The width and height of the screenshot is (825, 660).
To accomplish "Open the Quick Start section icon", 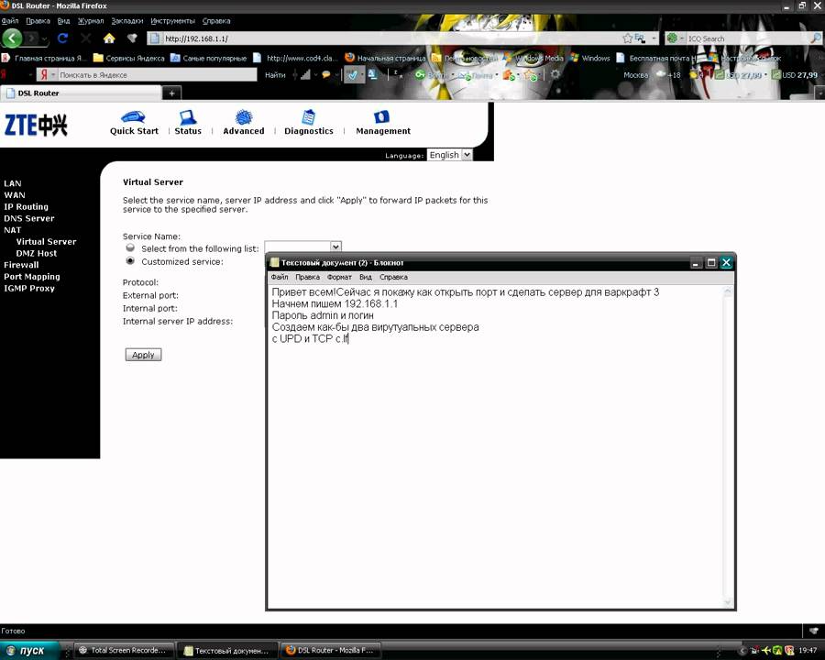I will pos(133,116).
